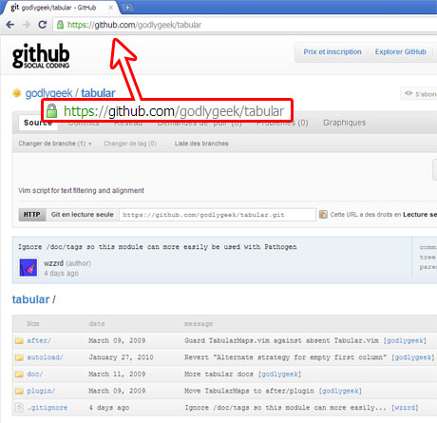Open Prix et inscription link
Viewport: 437px width, 423px height.
332,52
